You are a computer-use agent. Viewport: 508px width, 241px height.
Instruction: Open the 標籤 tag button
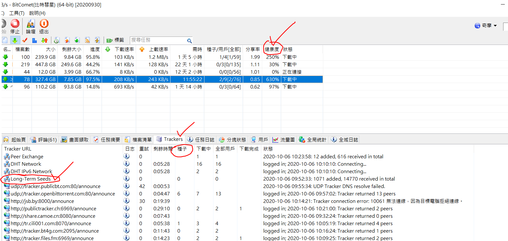(115, 40)
